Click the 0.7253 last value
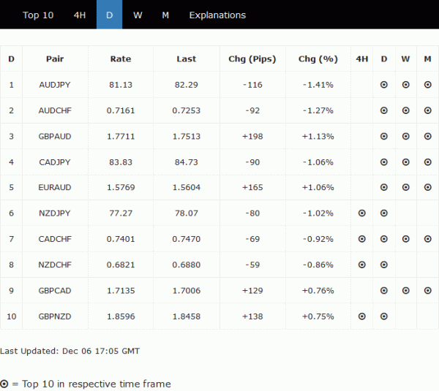 click(186, 110)
